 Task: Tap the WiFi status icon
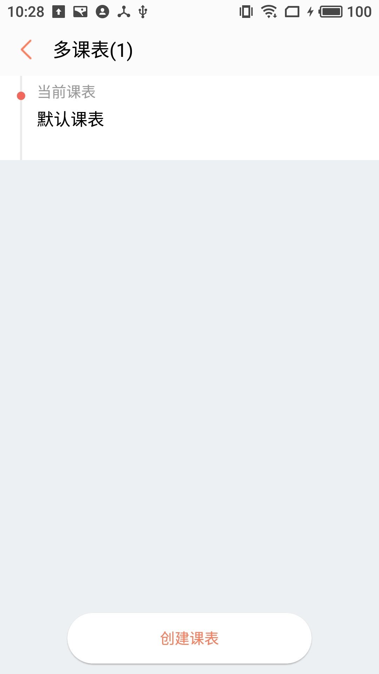tap(269, 12)
